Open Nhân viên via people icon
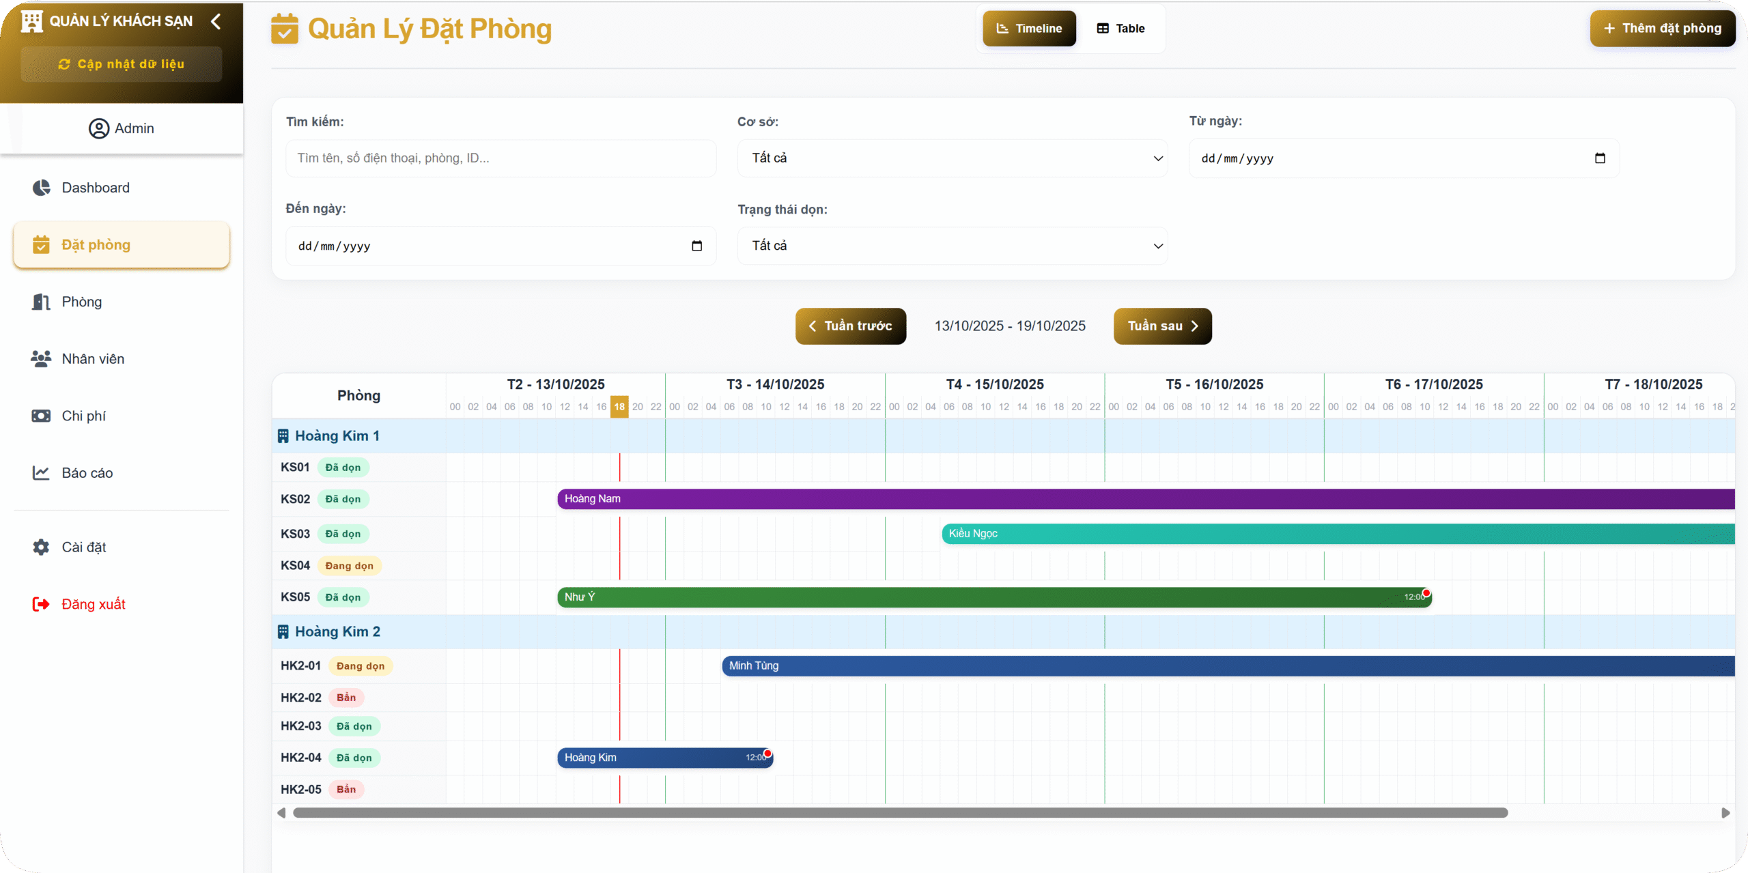 tap(41, 358)
